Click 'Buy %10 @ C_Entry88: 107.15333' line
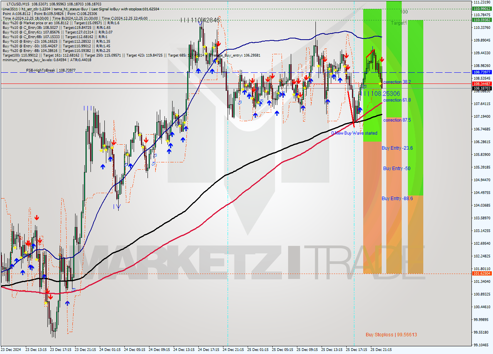Viewport: 493px width, 354px height. [x=54, y=37]
